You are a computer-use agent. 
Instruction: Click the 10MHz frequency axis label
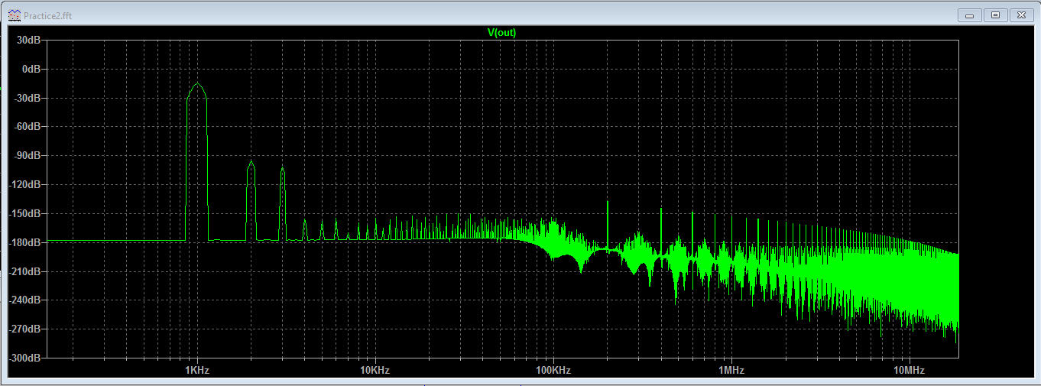coord(909,370)
